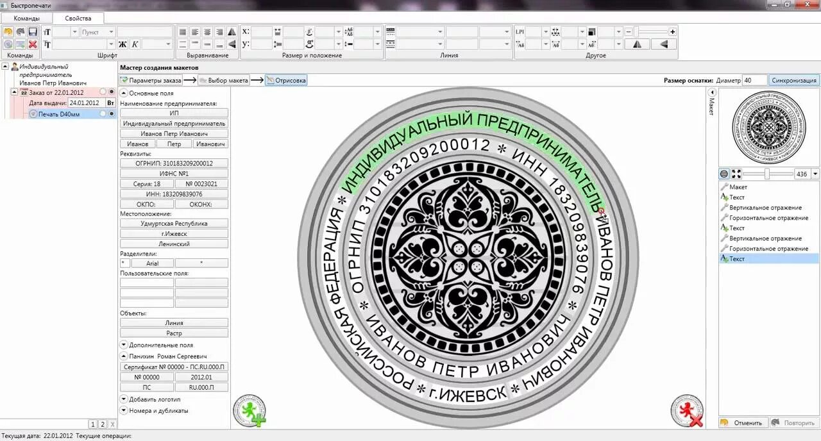Select the filled radio button on Печать D40мм row
Image resolution: width=821 pixels, height=441 pixels.
pyautogui.click(x=112, y=114)
